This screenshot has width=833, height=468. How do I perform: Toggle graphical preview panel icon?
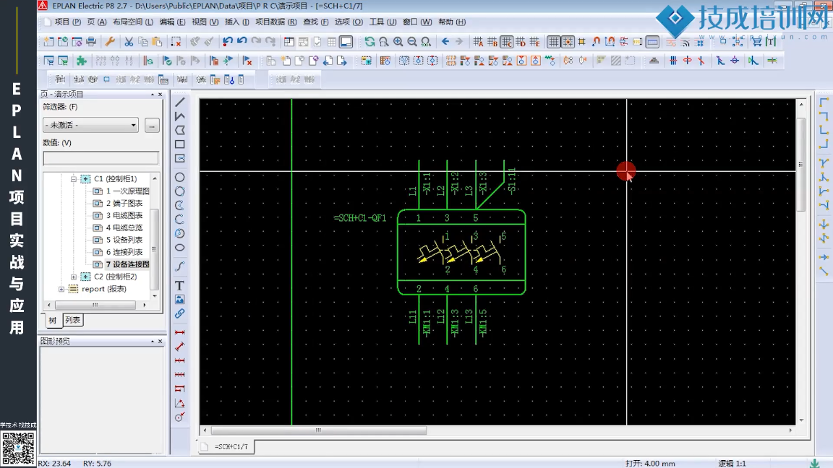point(346,41)
